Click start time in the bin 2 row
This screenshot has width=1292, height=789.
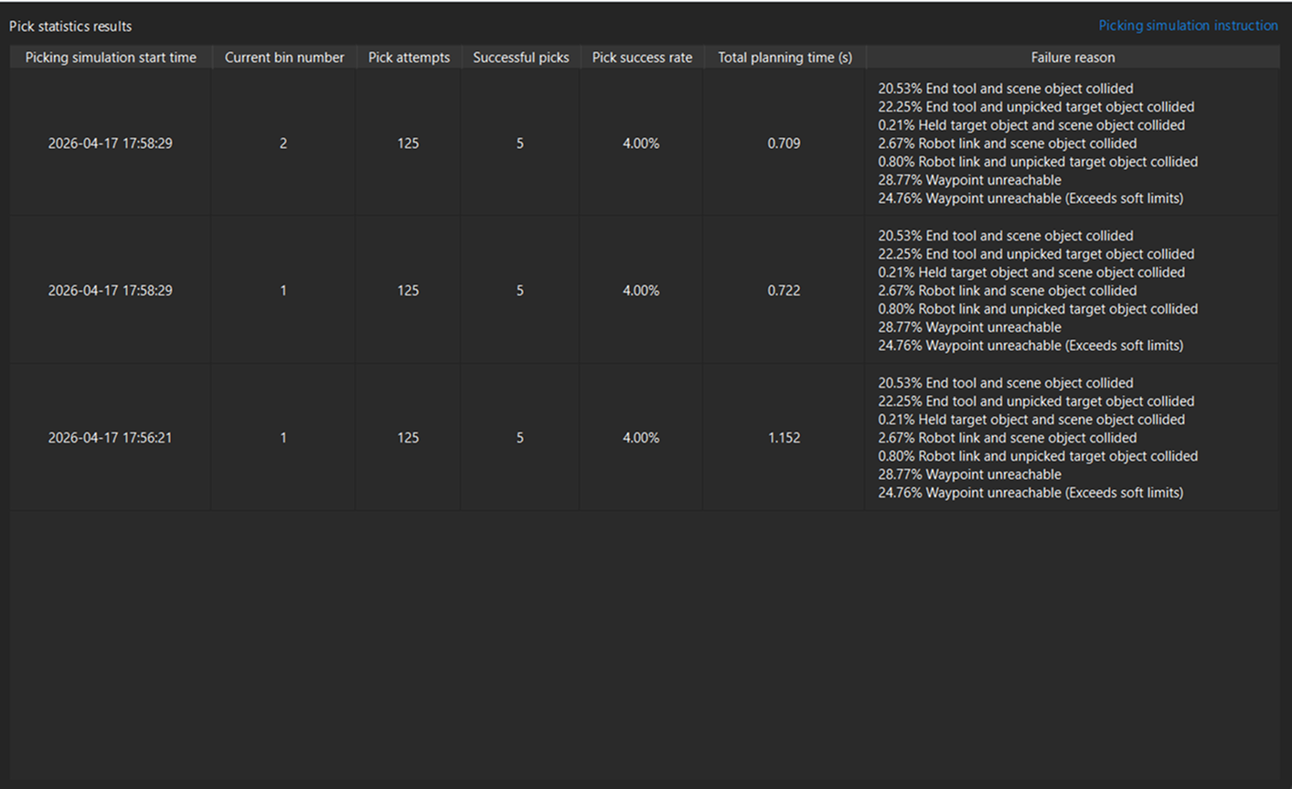111,144
